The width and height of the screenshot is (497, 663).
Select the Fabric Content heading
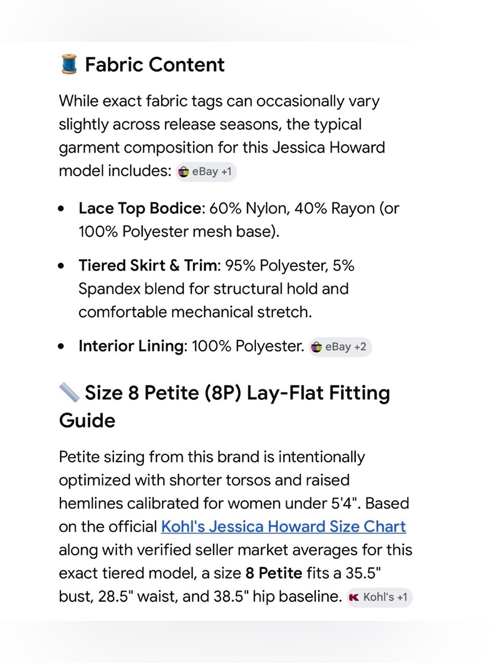pos(155,65)
